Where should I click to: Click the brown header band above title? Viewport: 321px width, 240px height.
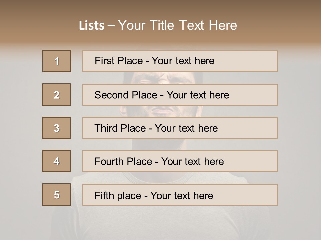(160, 8)
